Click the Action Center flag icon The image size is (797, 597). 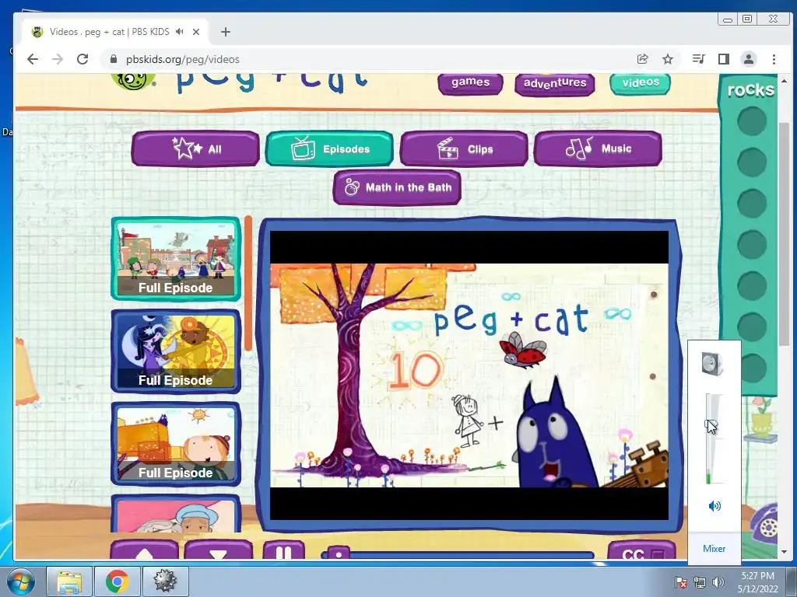click(x=680, y=582)
